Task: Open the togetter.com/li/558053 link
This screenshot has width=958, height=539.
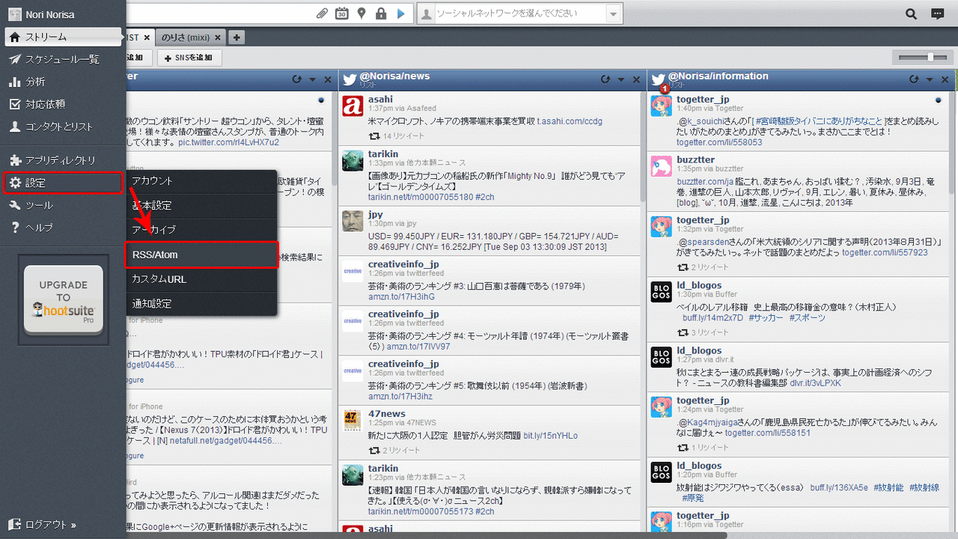Action: click(719, 142)
